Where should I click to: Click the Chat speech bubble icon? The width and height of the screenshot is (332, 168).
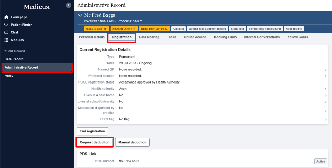[x=7, y=32]
